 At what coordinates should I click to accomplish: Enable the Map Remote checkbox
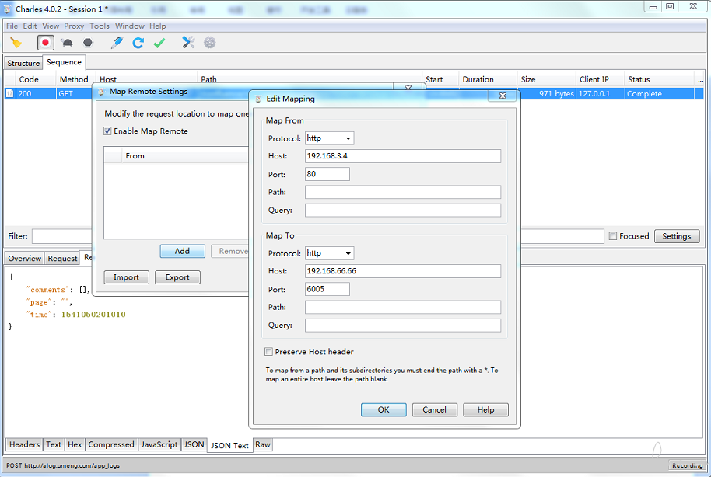(x=107, y=131)
